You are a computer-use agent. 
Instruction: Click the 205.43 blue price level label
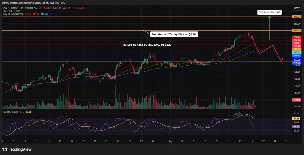pos(297,63)
